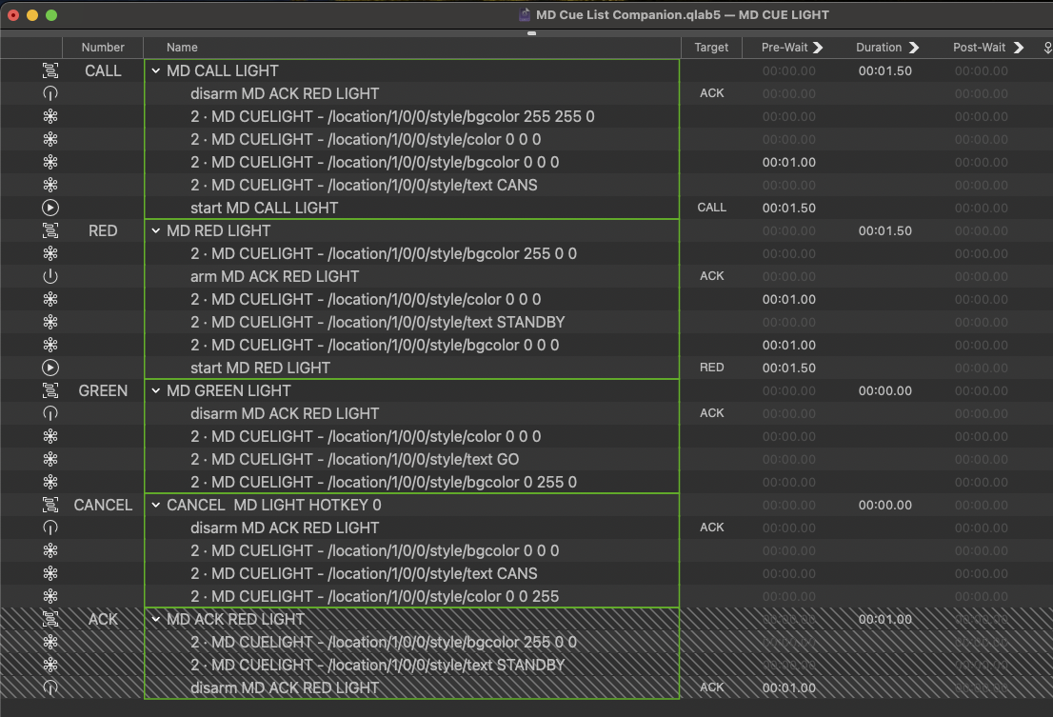Viewport: 1053px width, 717px height.
Task: Collapse the CANCEL MD LIGHT HOTKEY 0 group
Action: (x=155, y=505)
